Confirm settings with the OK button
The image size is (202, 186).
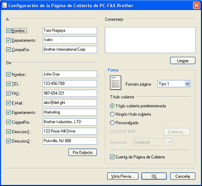[154, 176]
